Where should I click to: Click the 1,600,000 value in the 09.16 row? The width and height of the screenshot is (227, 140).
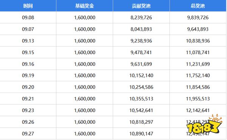85,64
